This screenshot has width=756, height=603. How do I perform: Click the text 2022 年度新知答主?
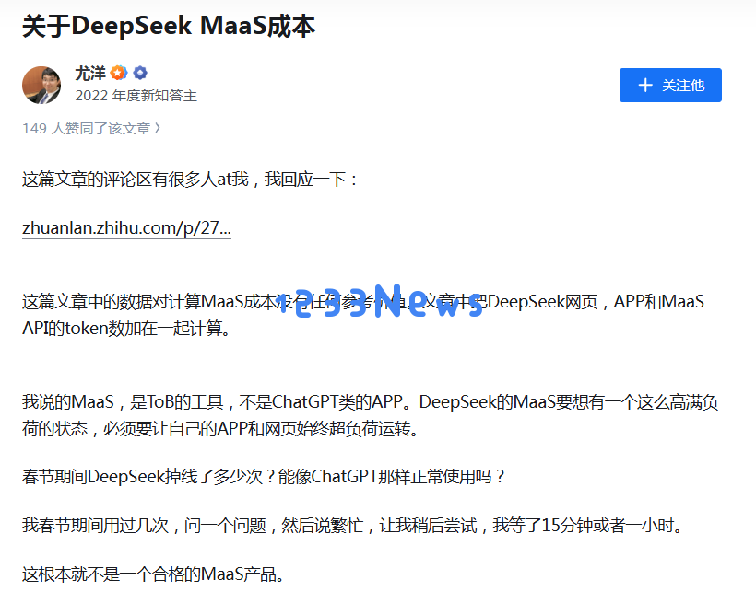pyautogui.click(x=136, y=96)
